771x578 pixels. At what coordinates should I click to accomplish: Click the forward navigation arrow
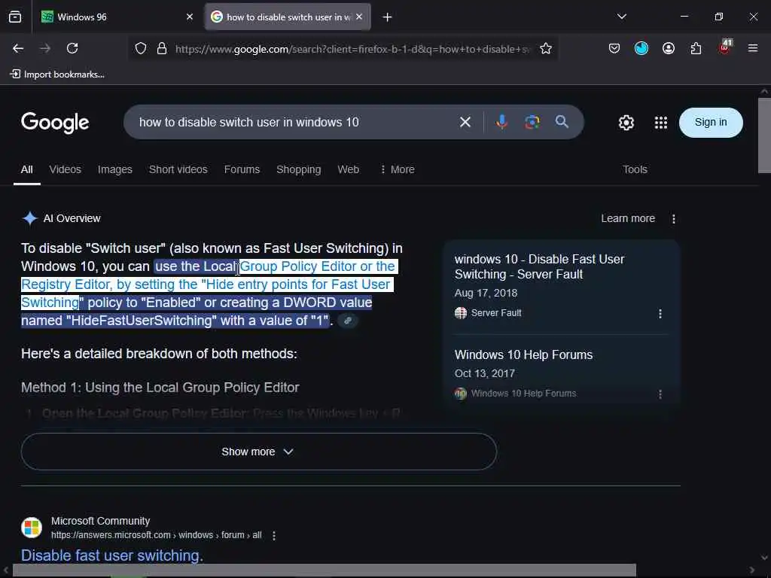[x=45, y=48]
